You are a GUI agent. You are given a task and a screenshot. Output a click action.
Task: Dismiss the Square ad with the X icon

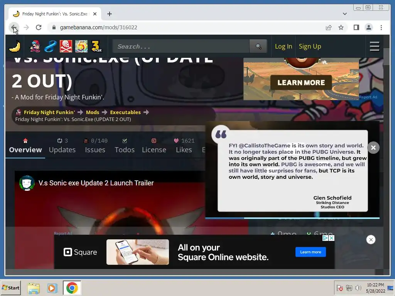click(331, 238)
